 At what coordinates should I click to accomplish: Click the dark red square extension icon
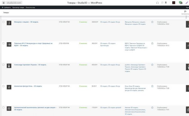coord(174,3)
